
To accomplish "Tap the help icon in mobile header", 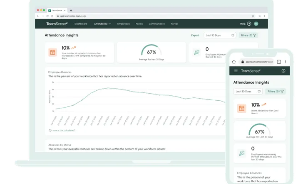I will tap(283, 71).
